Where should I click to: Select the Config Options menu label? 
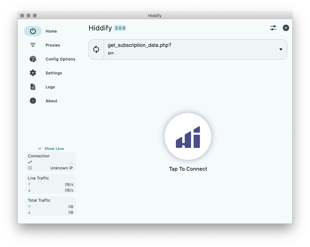coord(60,59)
